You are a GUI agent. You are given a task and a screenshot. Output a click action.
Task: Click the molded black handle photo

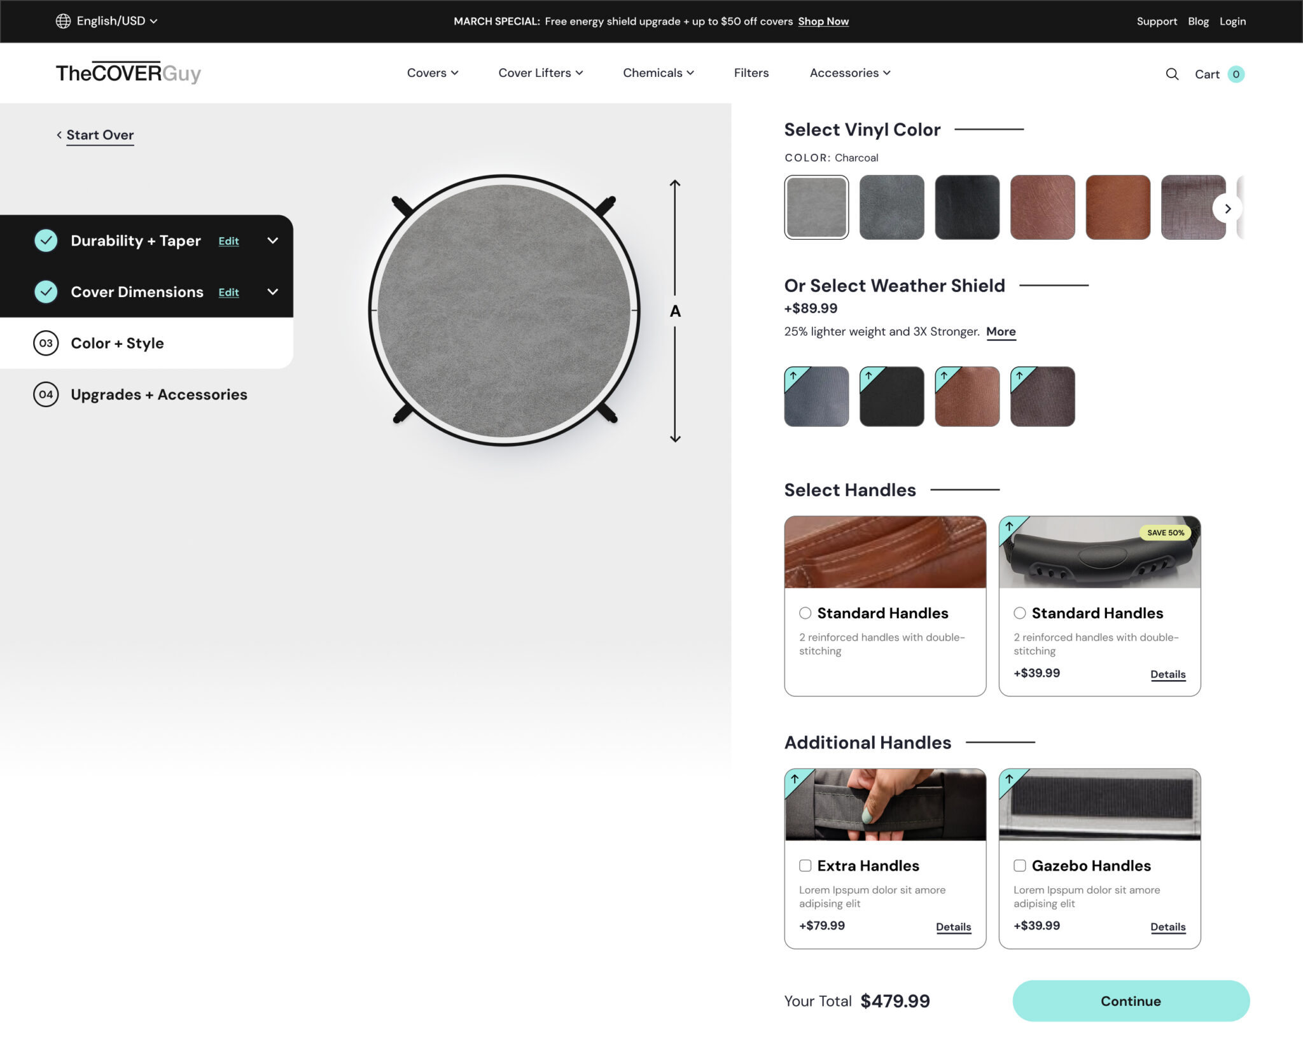(x=1099, y=552)
